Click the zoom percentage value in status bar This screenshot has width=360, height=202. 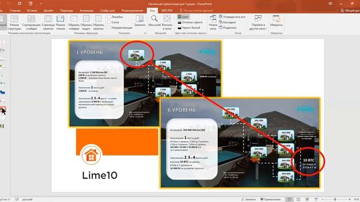coord(357,200)
